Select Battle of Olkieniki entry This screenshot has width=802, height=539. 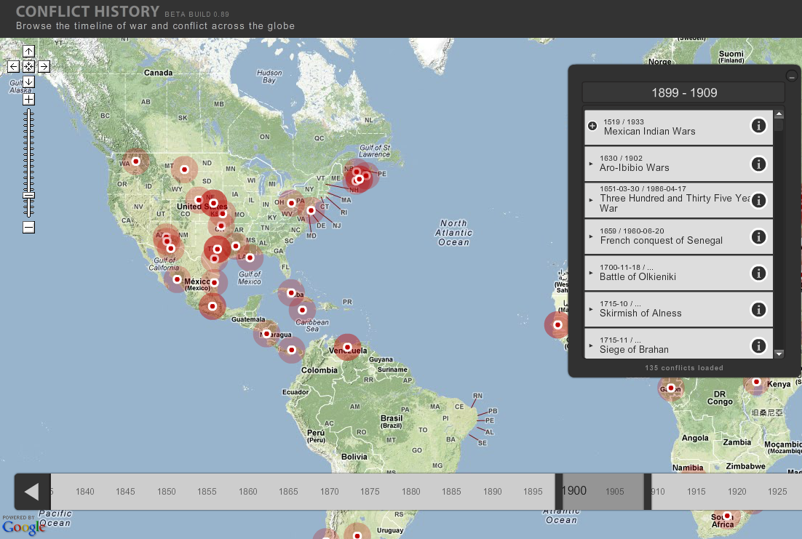point(678,273)
